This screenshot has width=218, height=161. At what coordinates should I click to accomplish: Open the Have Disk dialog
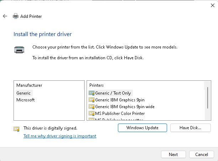pyautogui.click(x=191, y=127)
